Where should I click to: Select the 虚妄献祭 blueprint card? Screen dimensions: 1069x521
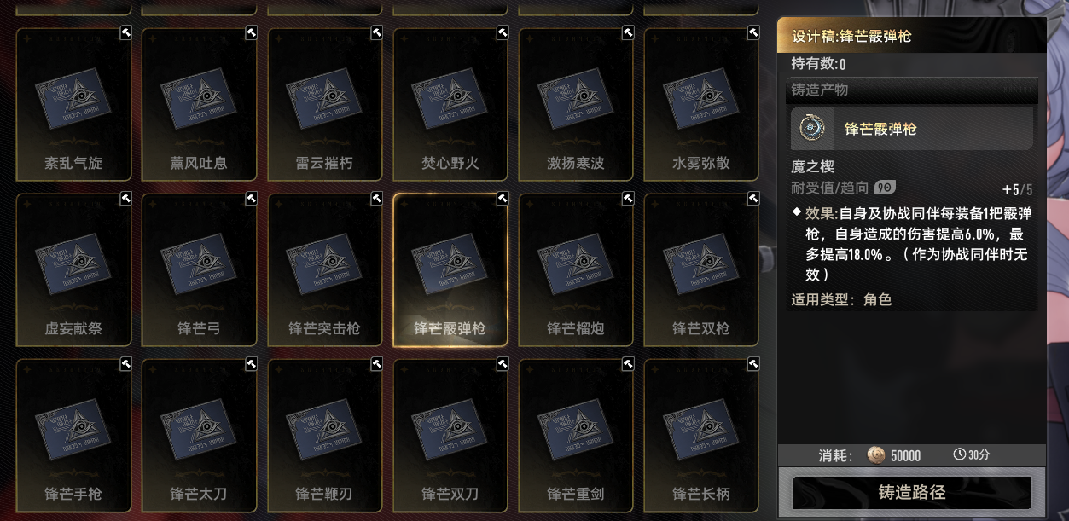click(73, 270)
